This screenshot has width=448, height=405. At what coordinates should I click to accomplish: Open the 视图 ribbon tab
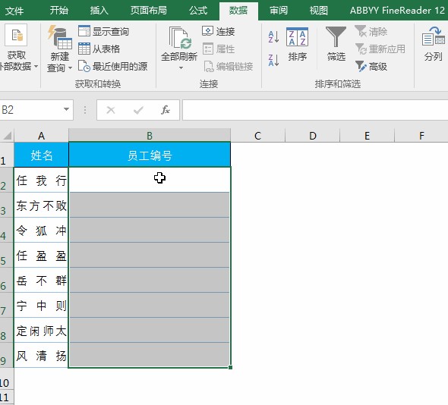point(319,11)
